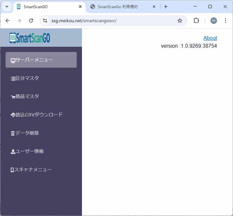Screen dimensions: 233x216
Task: Click the monitor icon beside サーバーメニュー
Action: (x=13, y=60)
